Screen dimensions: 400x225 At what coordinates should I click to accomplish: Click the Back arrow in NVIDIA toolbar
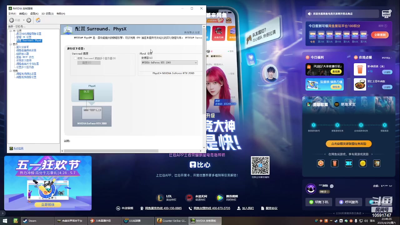tap(12, 20)
